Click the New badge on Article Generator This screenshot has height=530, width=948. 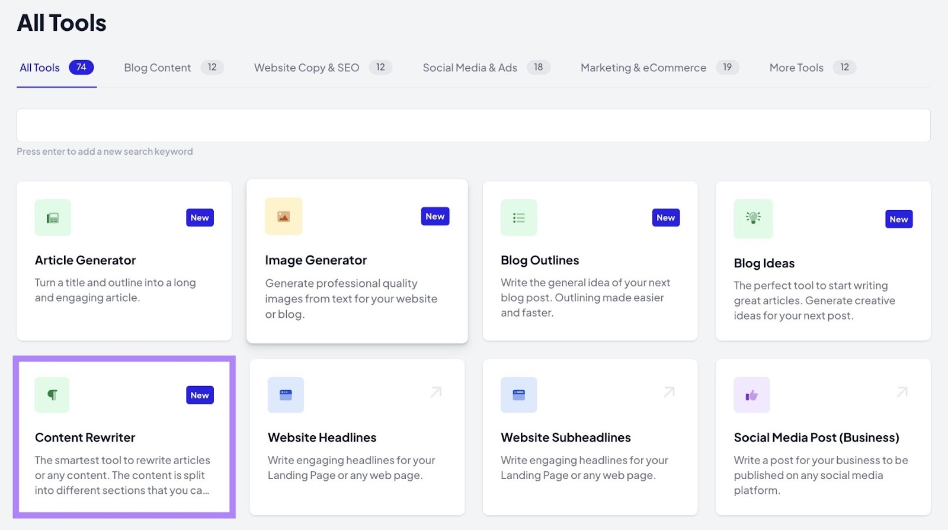[200, 218]
